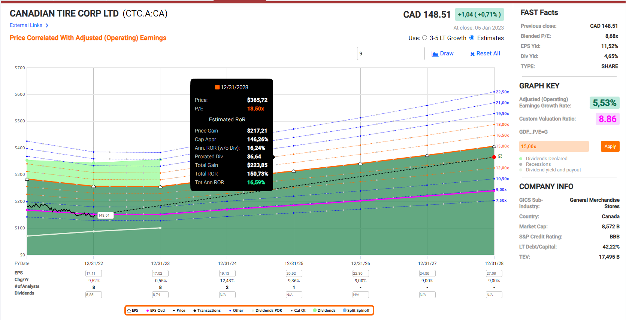Image resolution: width=626 pixels, height=320 pixels.
Task: Click the Reset All cross icon
Action: (472, 54)
